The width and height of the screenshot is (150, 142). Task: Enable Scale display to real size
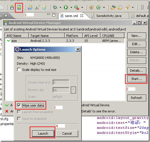click(x=19, y=70)
